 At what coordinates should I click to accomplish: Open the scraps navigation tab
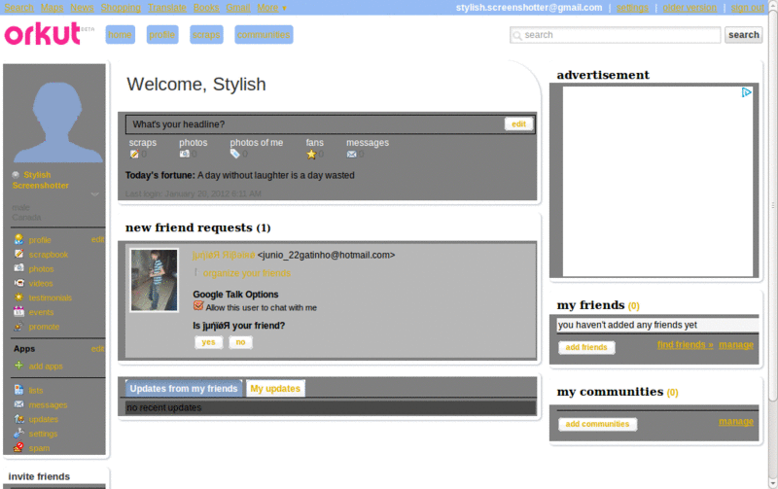[x=206, y=35]
